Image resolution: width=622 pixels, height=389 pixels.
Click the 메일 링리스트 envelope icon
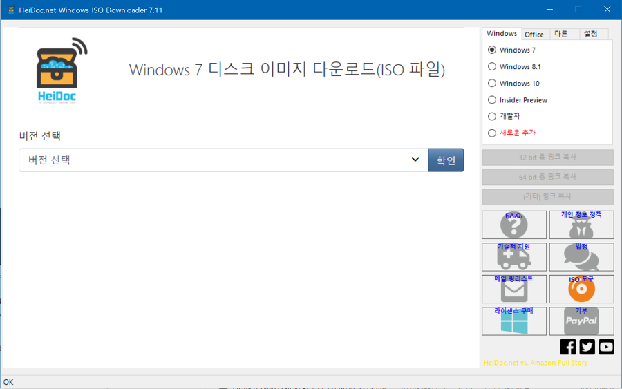513,289
